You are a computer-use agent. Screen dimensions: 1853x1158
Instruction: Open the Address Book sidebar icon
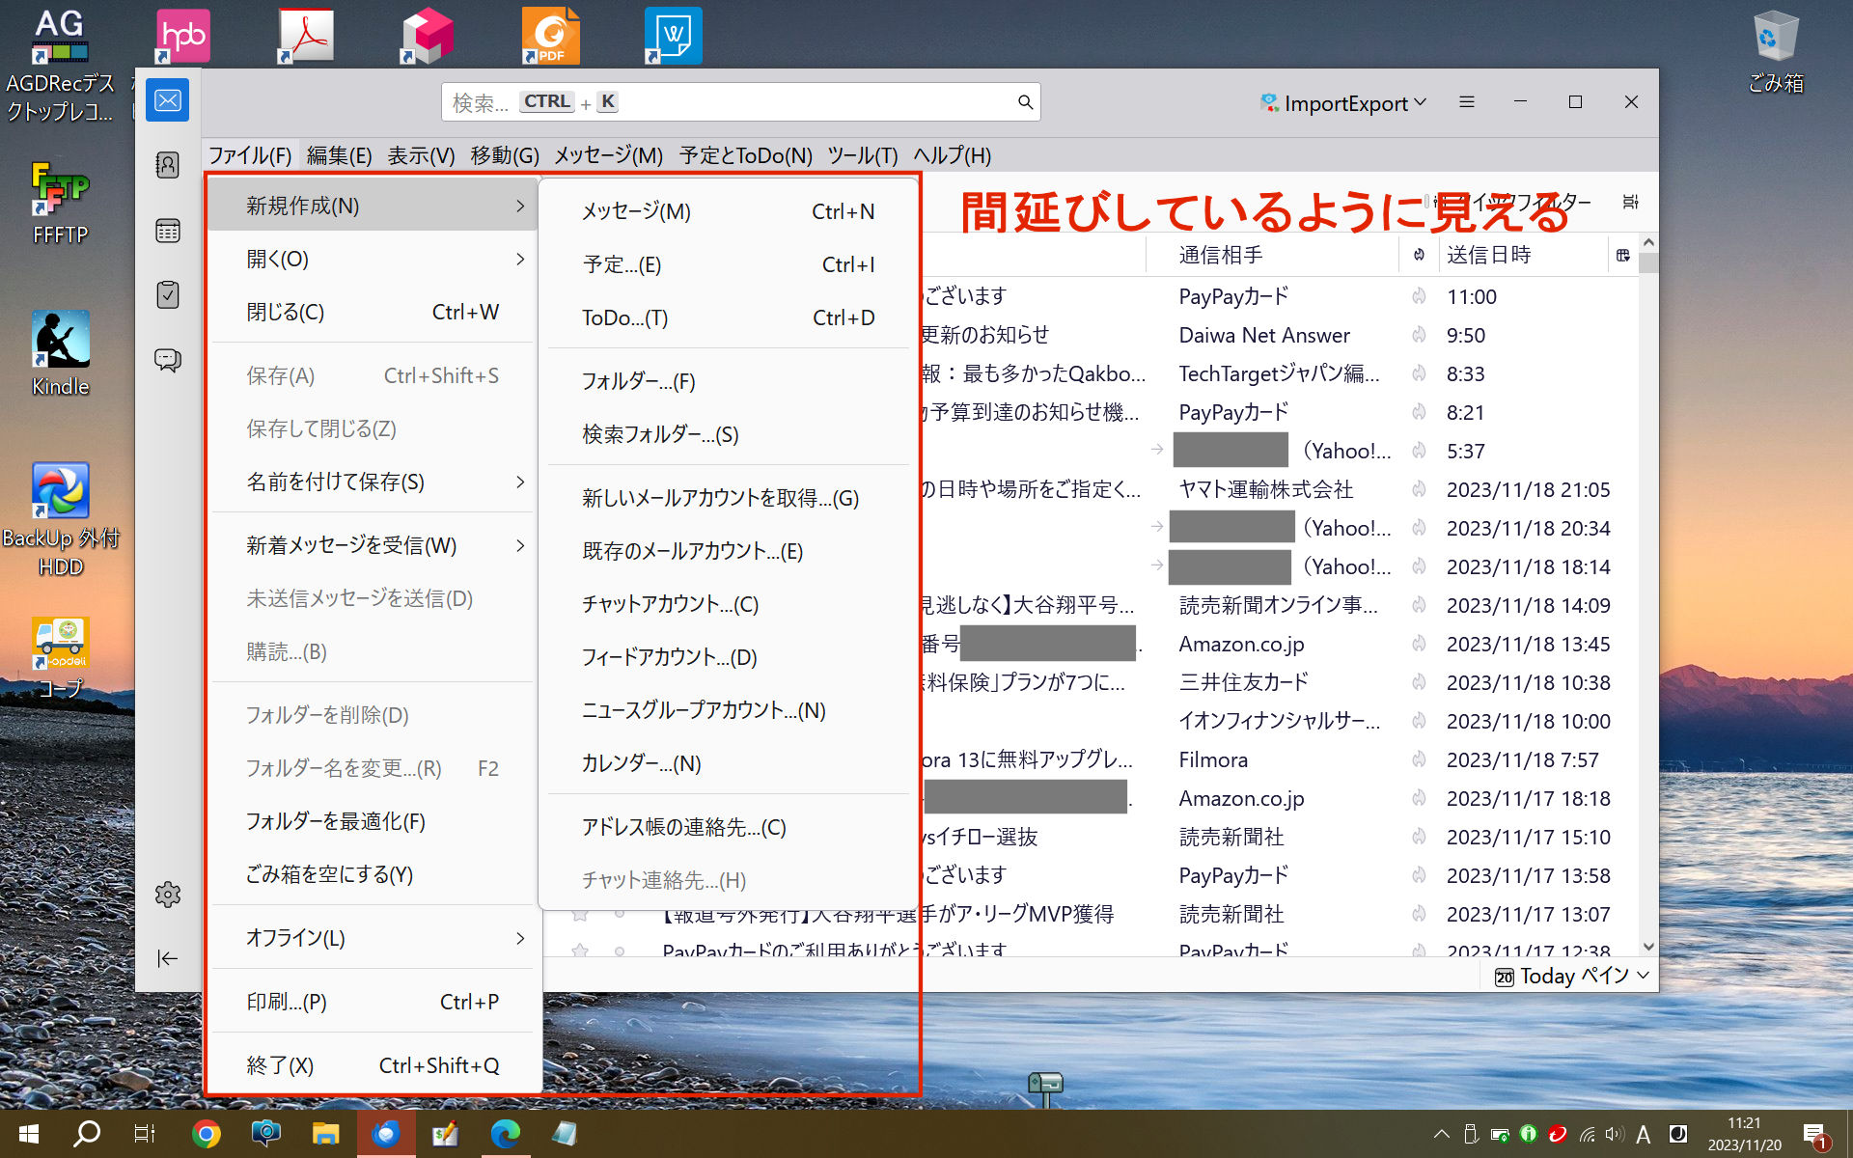pos(168,165)
